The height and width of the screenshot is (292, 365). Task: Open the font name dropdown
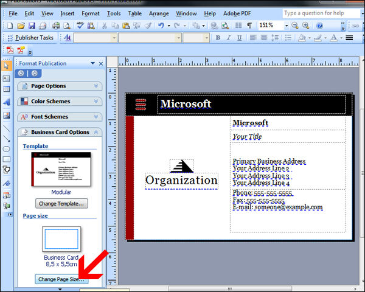[178, 38]
